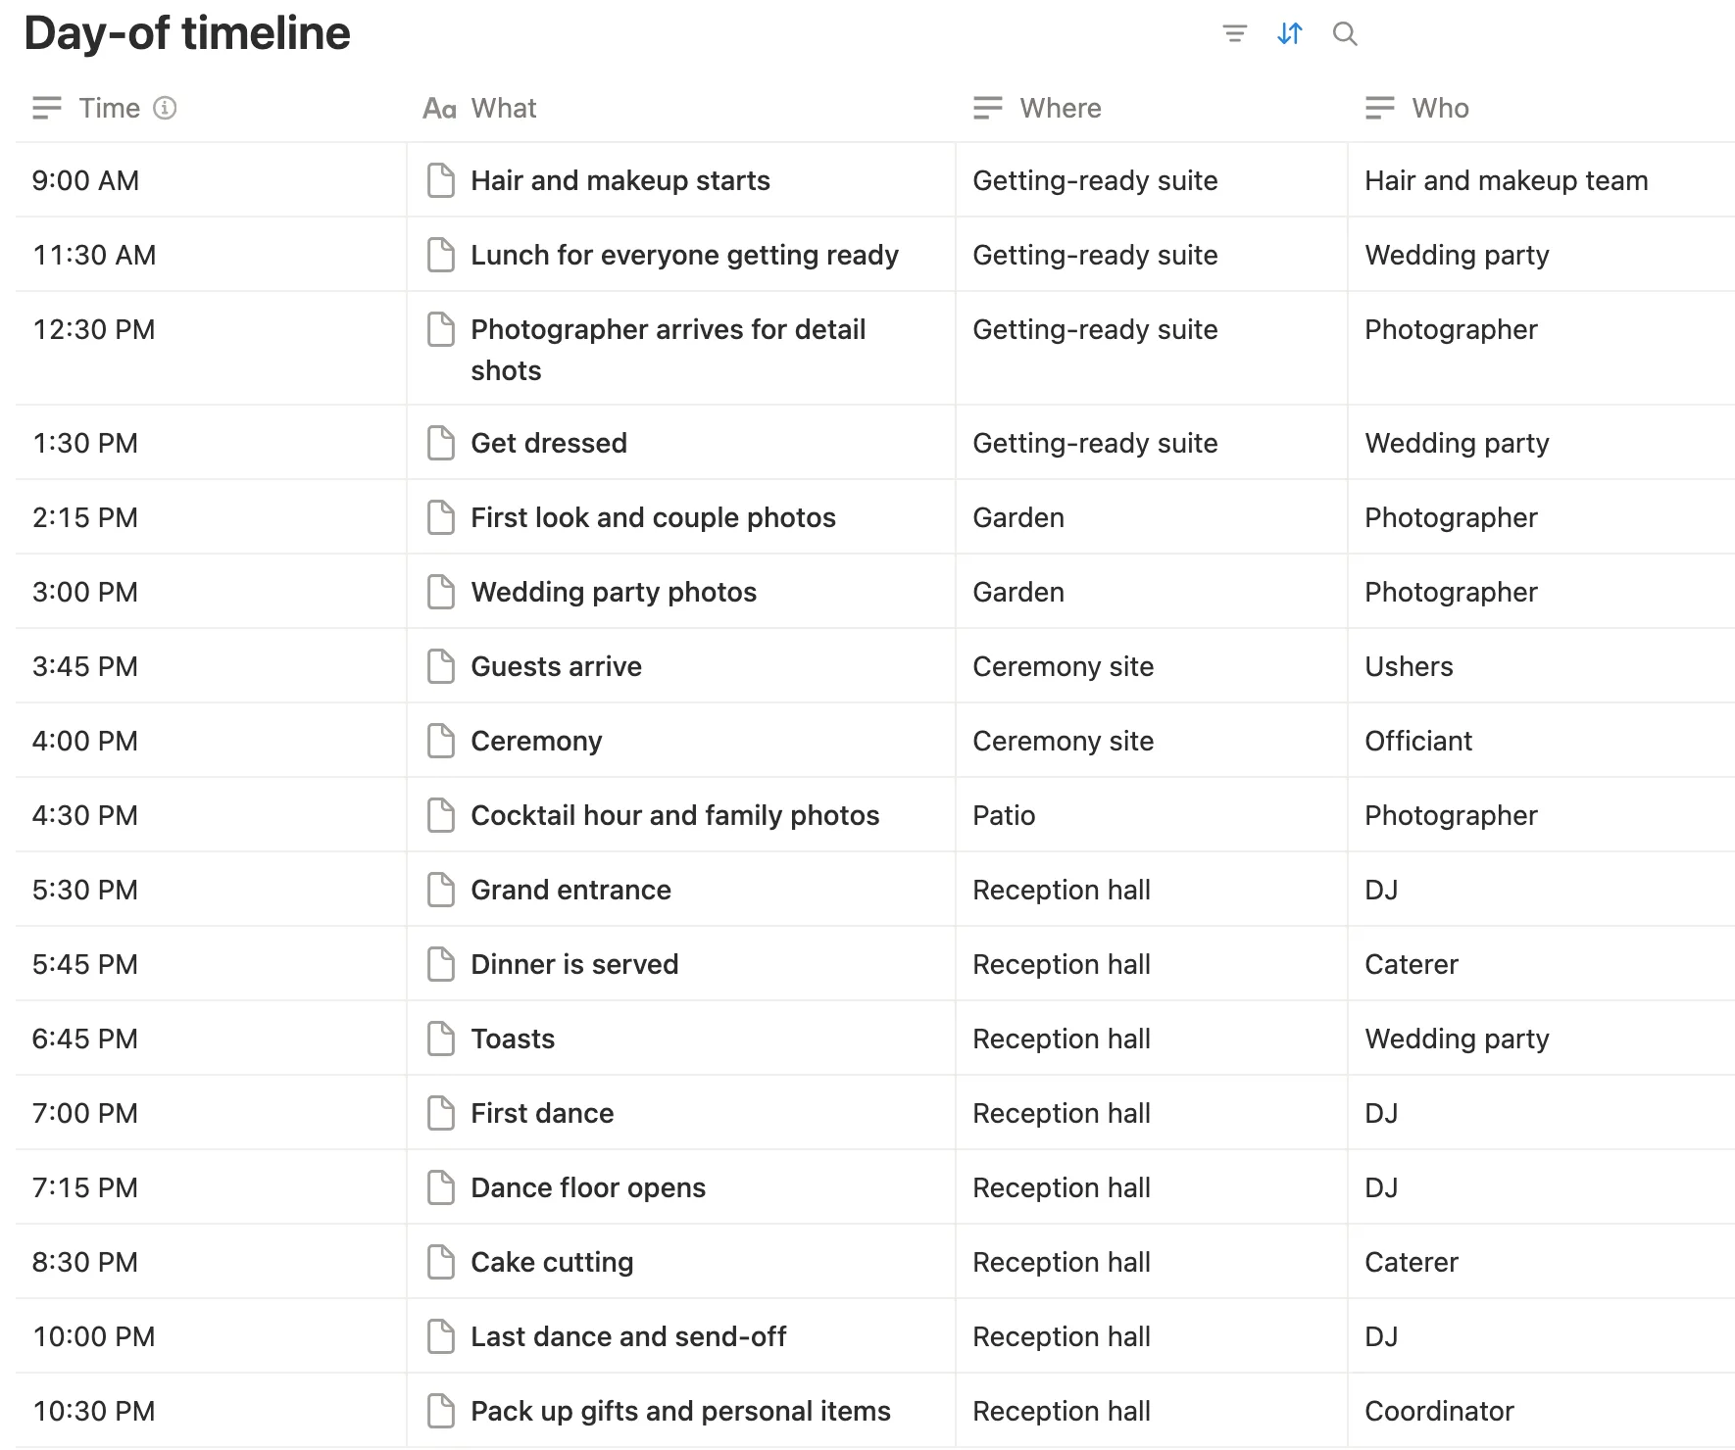Open Cocktail hour and family photos page
This screenshot has width=1735, height=1450.
(674, 815)
